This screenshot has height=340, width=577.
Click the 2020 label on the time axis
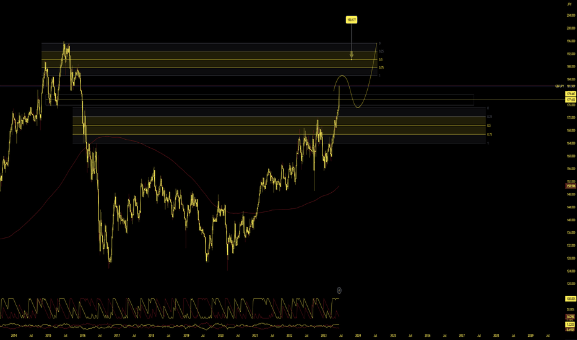click(x=220, y=335)
